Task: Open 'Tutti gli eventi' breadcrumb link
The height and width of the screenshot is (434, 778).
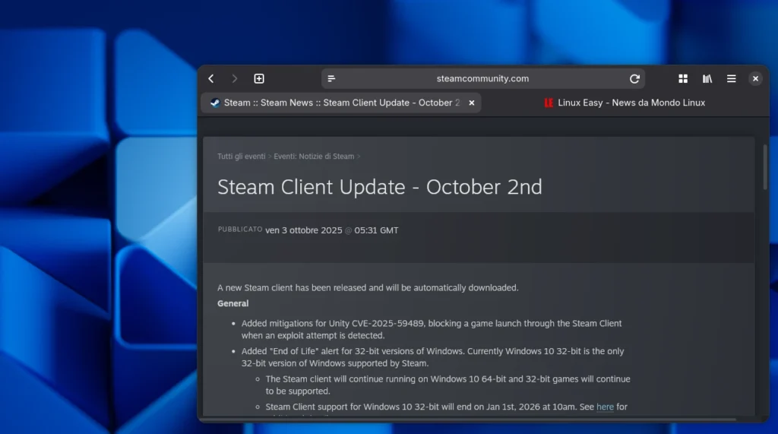Action: click(241, 157)
